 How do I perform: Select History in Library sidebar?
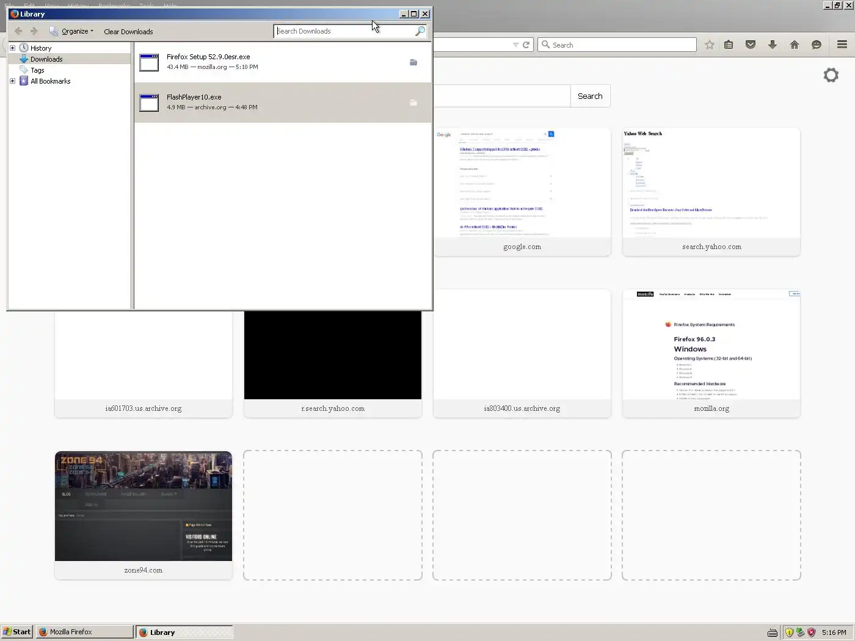41,48
